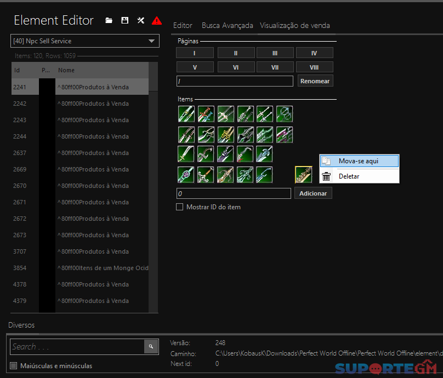This screenshot has width=443, height=378.
Task: Open the Visualização de venda tab
Action: tap(294, 25)
